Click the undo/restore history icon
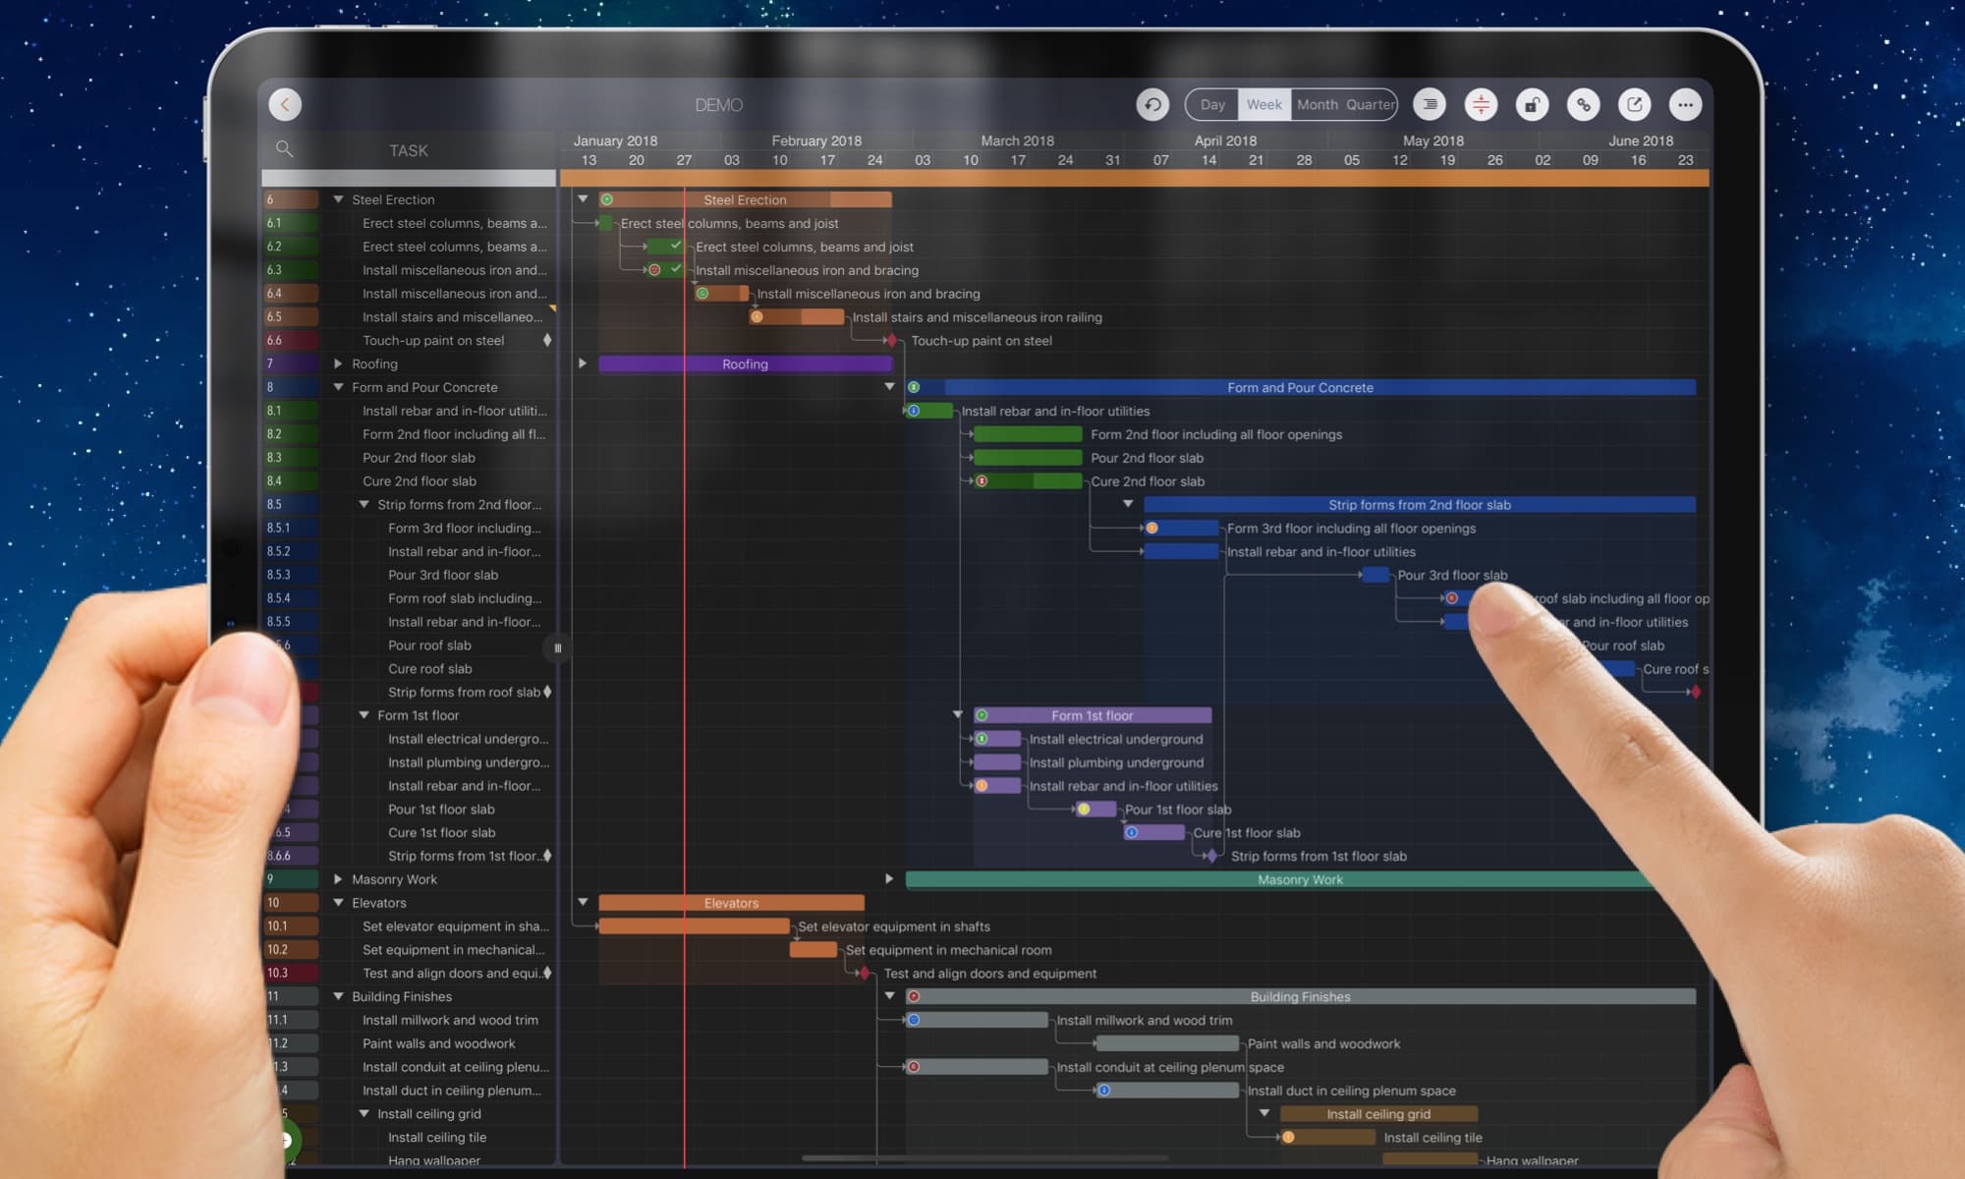The height and width of the screenshot is (1179, 1965). 1152,102
